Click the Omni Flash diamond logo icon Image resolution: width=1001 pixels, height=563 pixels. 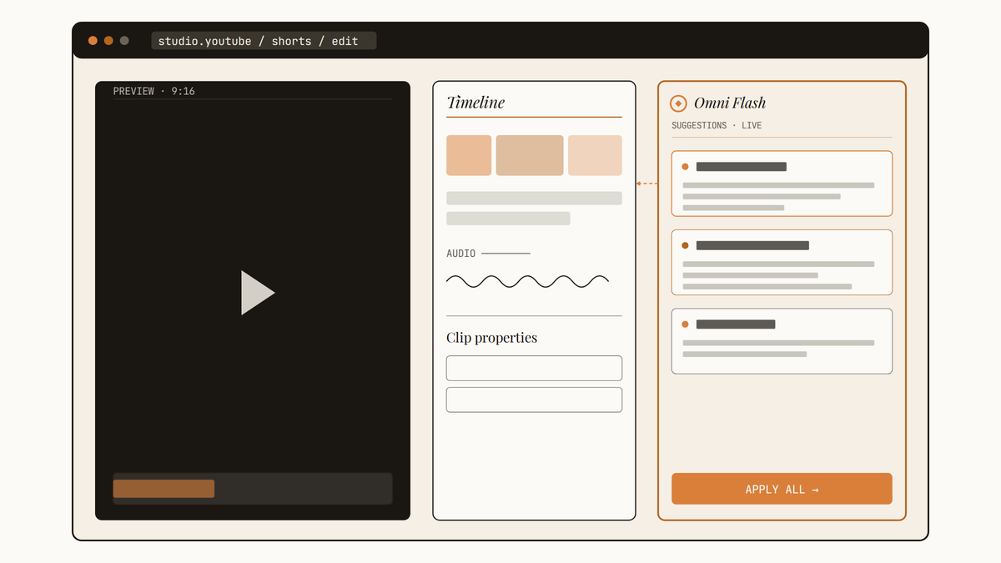coord(678,103)
